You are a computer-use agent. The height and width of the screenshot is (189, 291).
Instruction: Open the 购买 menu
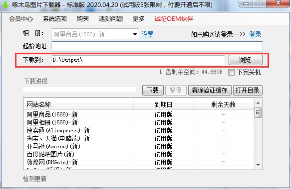click(x=83, y=19)
